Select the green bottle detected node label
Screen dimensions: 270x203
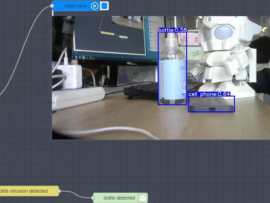click(x=119, y=198)
